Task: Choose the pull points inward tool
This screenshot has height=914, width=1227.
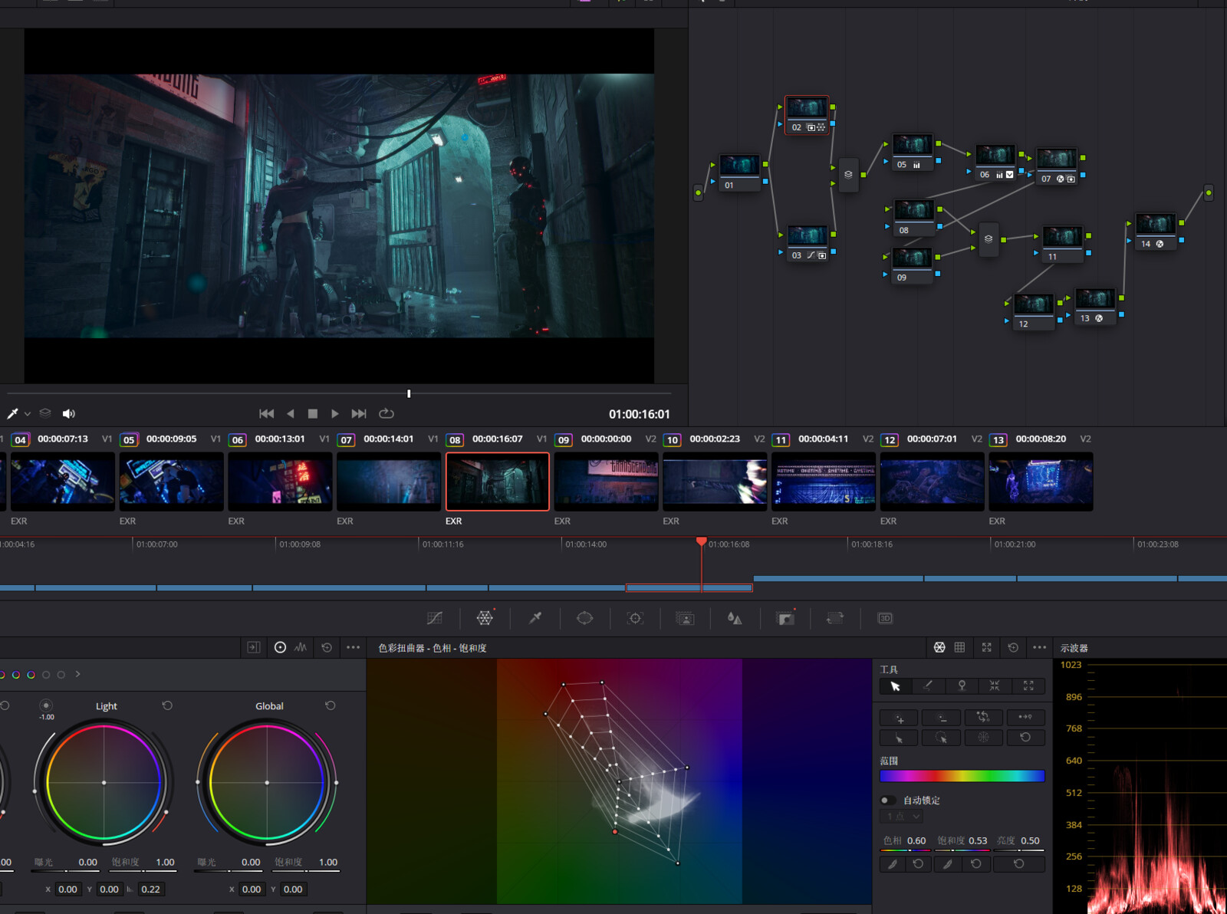Action: click(995, 686)
